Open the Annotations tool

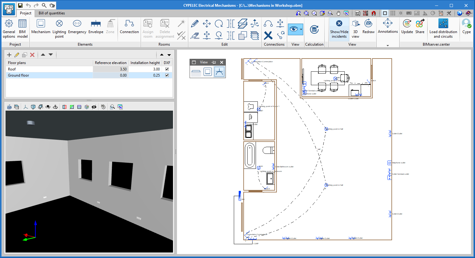coord(388,26)
